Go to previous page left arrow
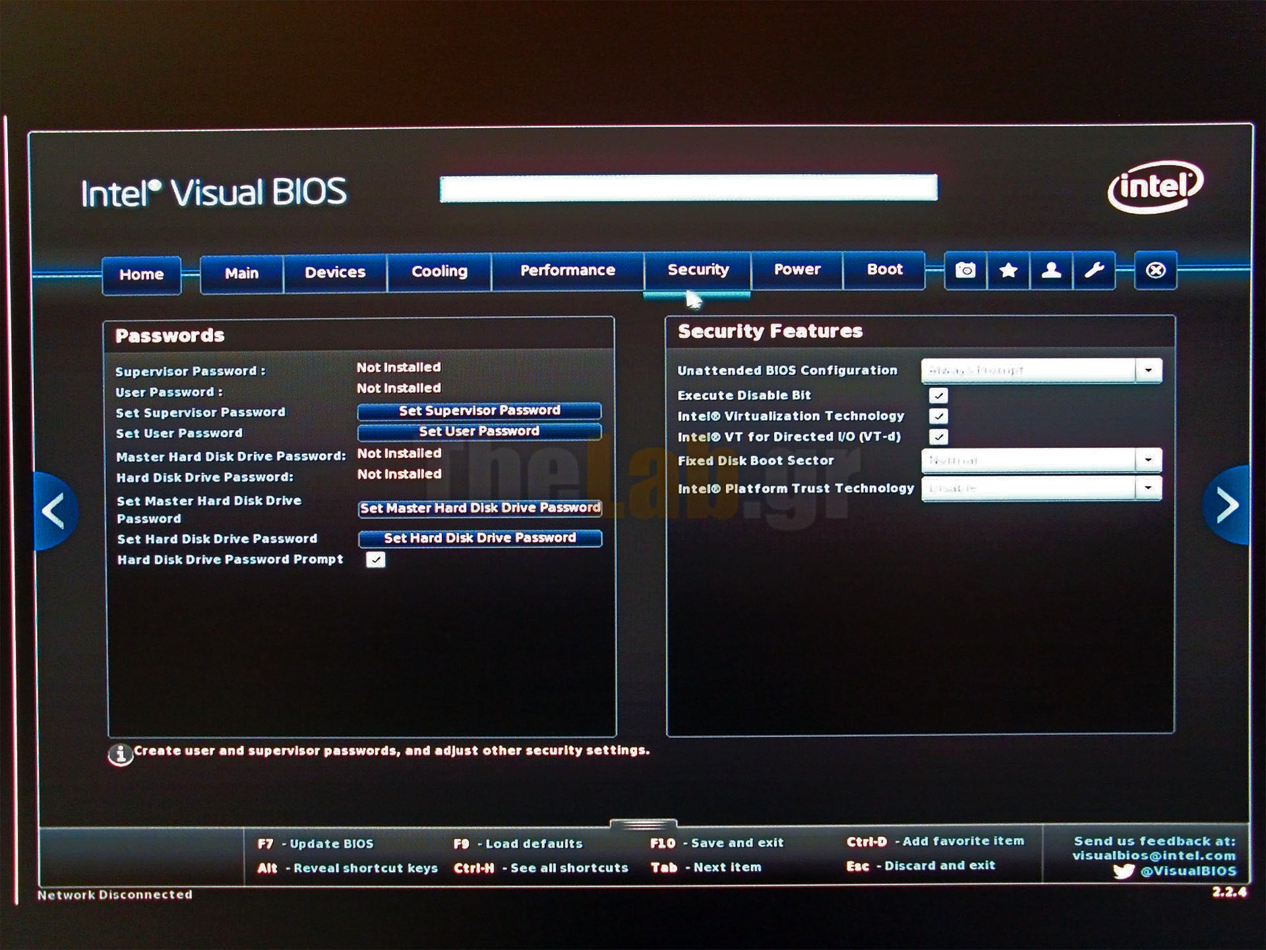Viewport: 1266px width, 950px height. tap(54, 510)
